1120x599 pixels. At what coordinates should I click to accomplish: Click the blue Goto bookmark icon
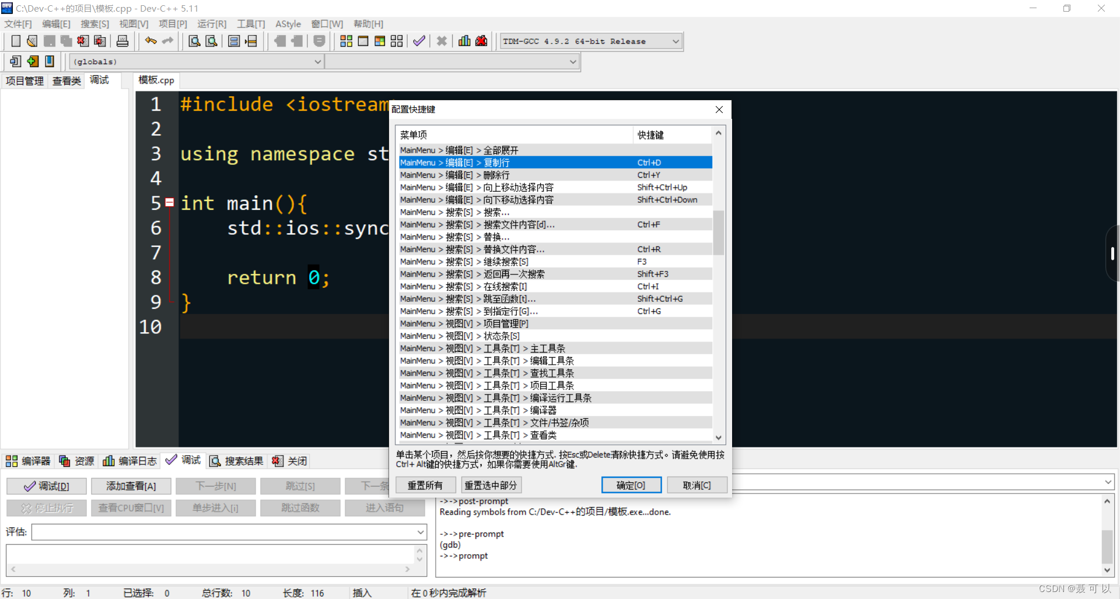click(x=50, y=61)
